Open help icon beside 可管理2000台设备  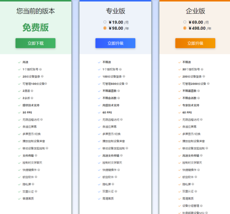tap(208, 84)
